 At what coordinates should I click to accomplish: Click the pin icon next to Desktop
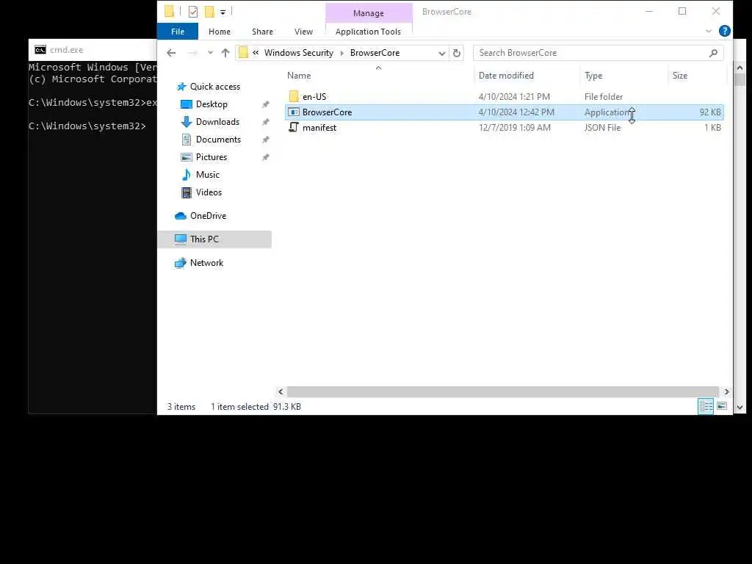265,104
